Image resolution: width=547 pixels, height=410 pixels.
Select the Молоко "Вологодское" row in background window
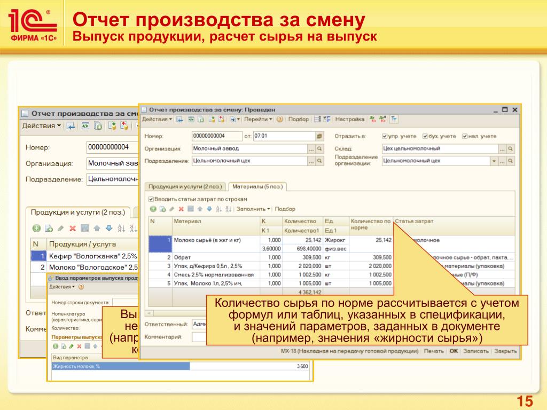[x=85, y=267]
